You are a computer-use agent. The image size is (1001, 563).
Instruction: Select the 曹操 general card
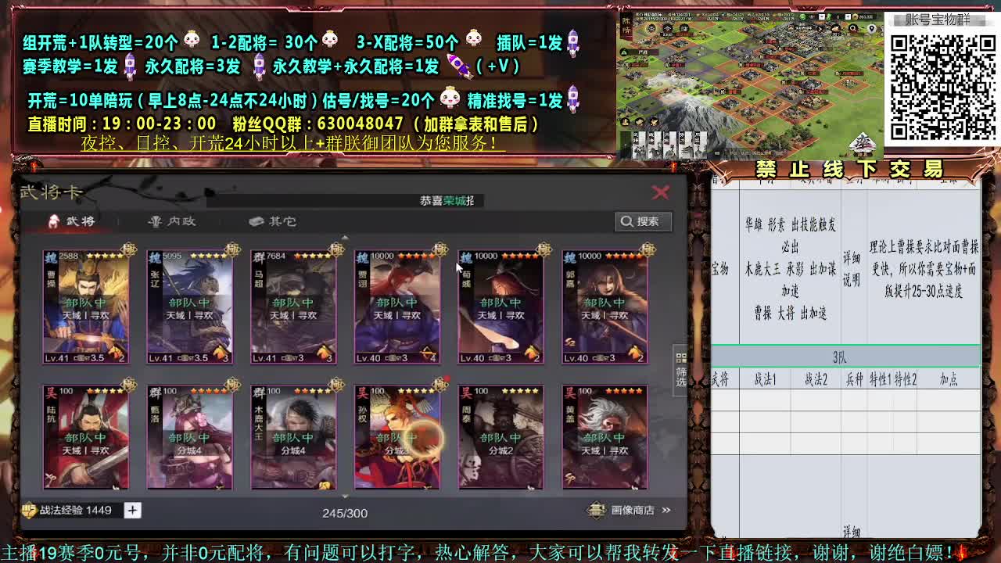(x=85, y=307)
